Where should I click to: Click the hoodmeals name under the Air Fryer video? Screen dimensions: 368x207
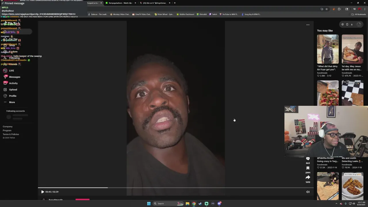[x=322, y=73]
